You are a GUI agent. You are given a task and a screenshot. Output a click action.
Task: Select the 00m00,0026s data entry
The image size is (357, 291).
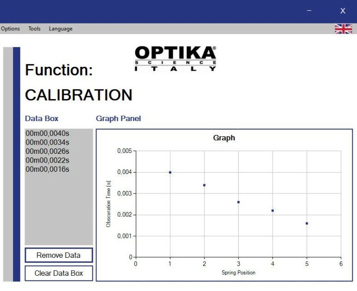[47, 151]
